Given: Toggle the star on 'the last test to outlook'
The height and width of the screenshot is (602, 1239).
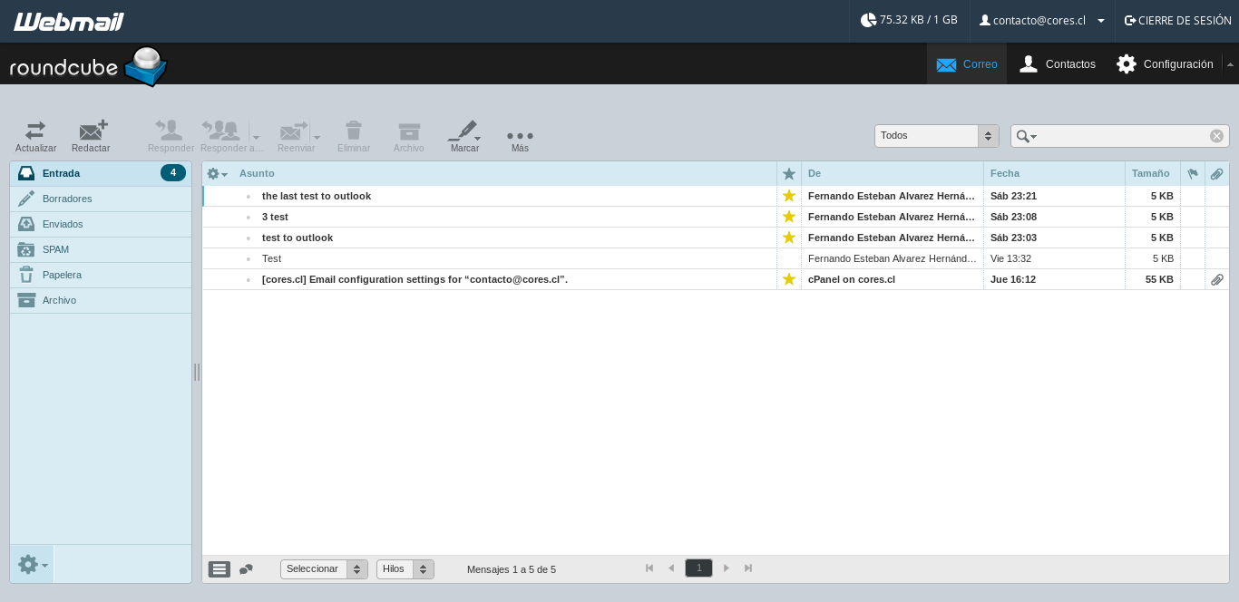Looking at the screenshot, I should coord(788,195).
